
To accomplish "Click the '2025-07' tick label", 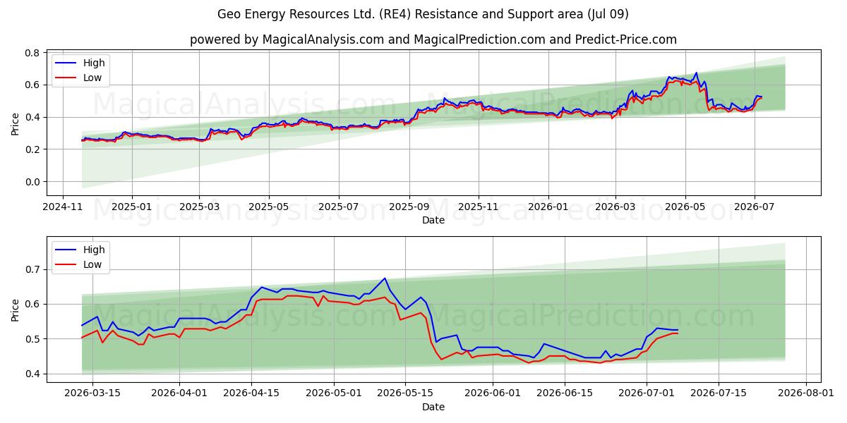I will coord(338,207).
